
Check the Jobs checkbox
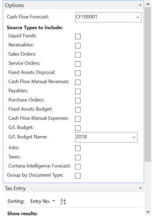coord(78,148)
